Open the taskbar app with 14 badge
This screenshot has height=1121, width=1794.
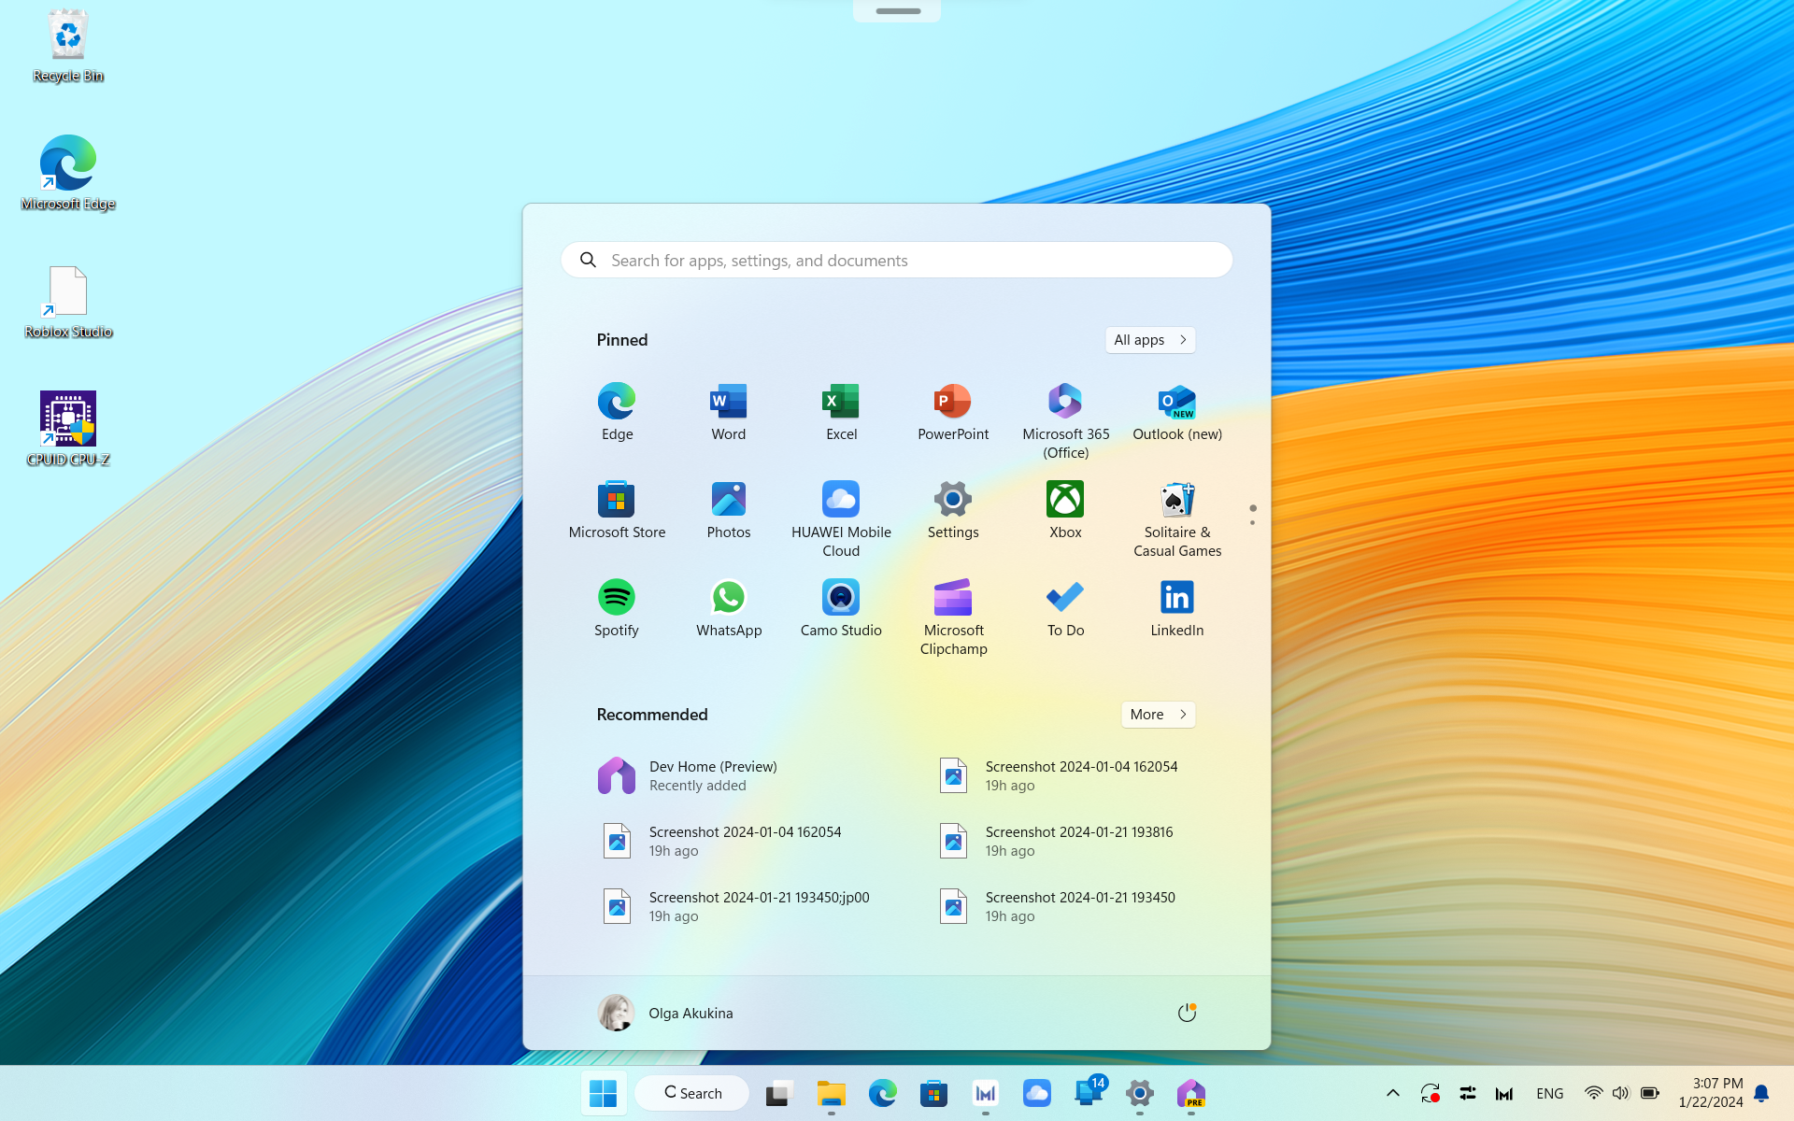pos(1089,1092)
